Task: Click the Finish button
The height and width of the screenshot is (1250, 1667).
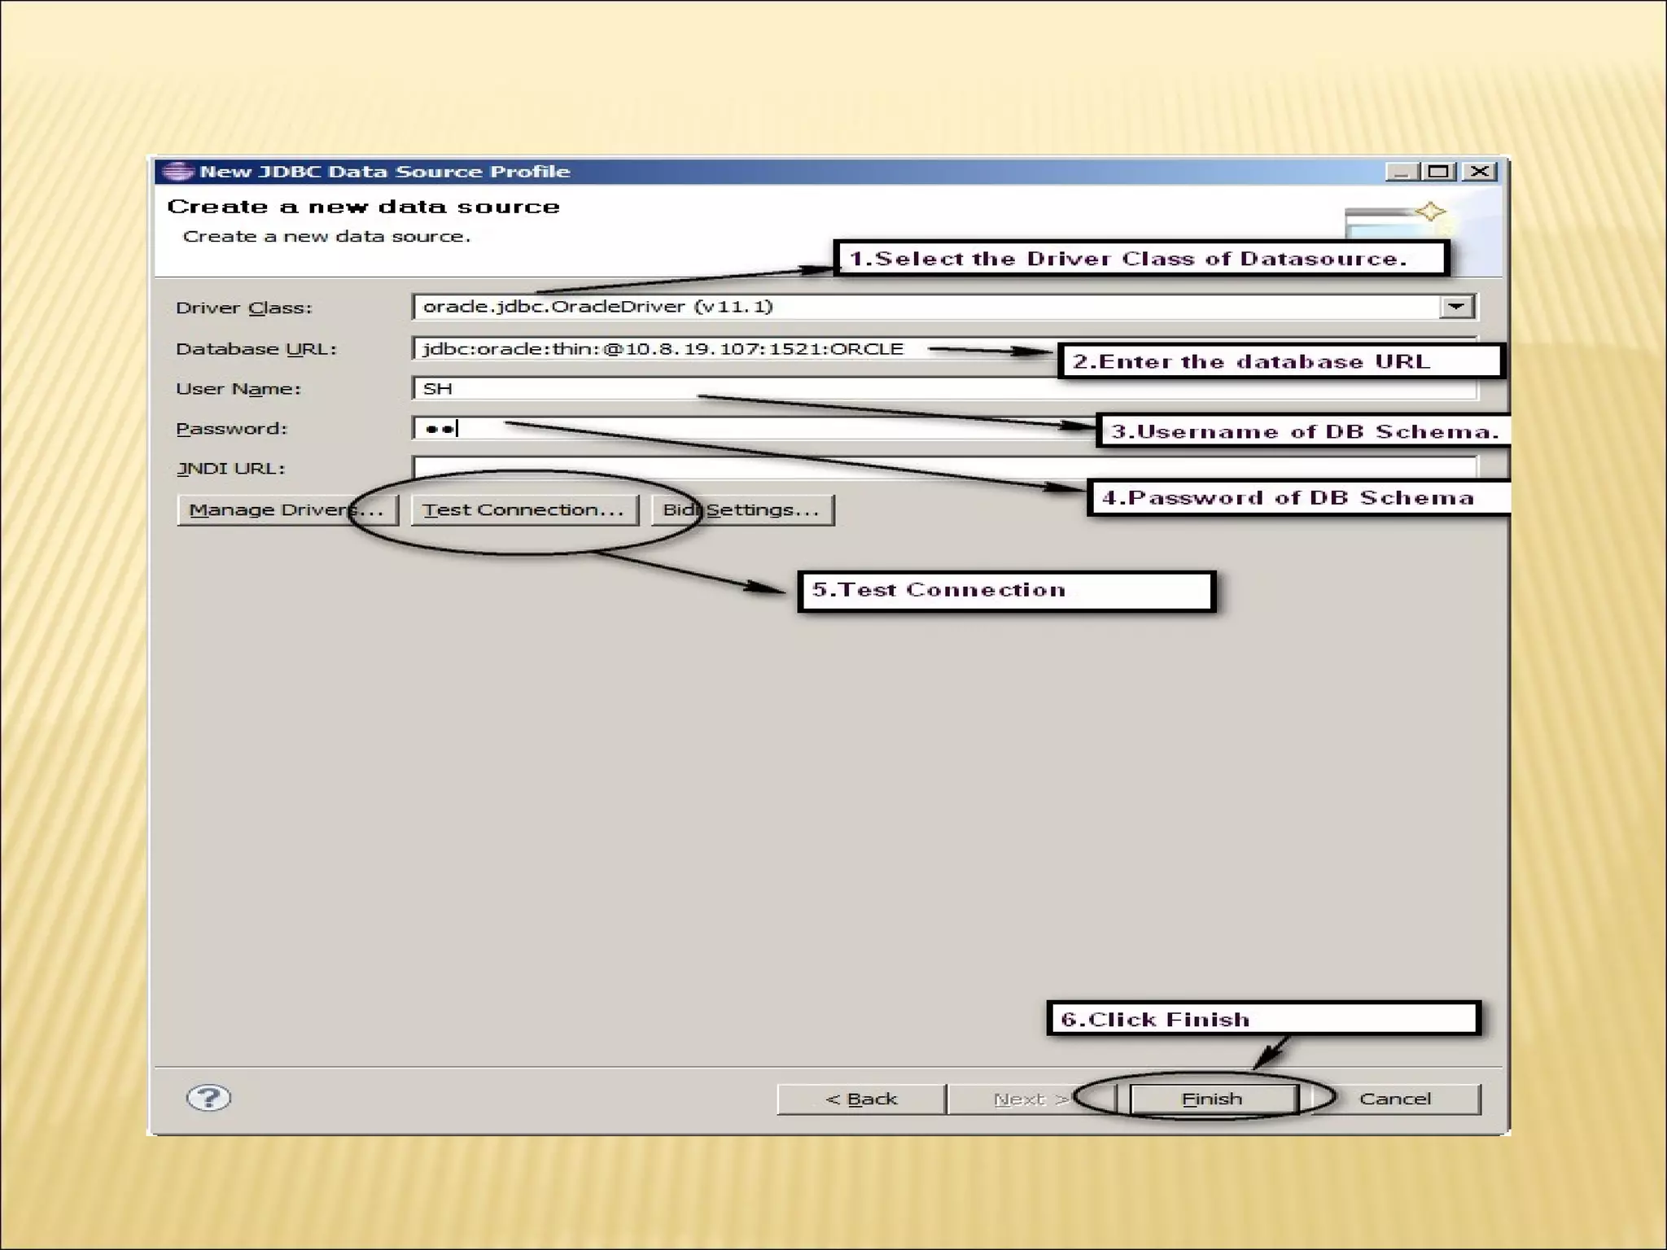Action: click(1212, 1099)
